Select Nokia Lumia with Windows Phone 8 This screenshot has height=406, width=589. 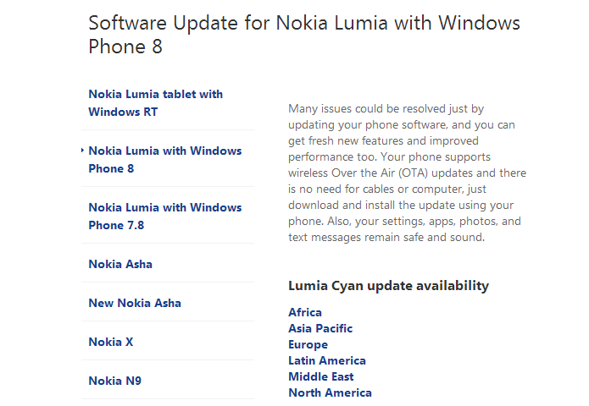click(x=165, y=159)
